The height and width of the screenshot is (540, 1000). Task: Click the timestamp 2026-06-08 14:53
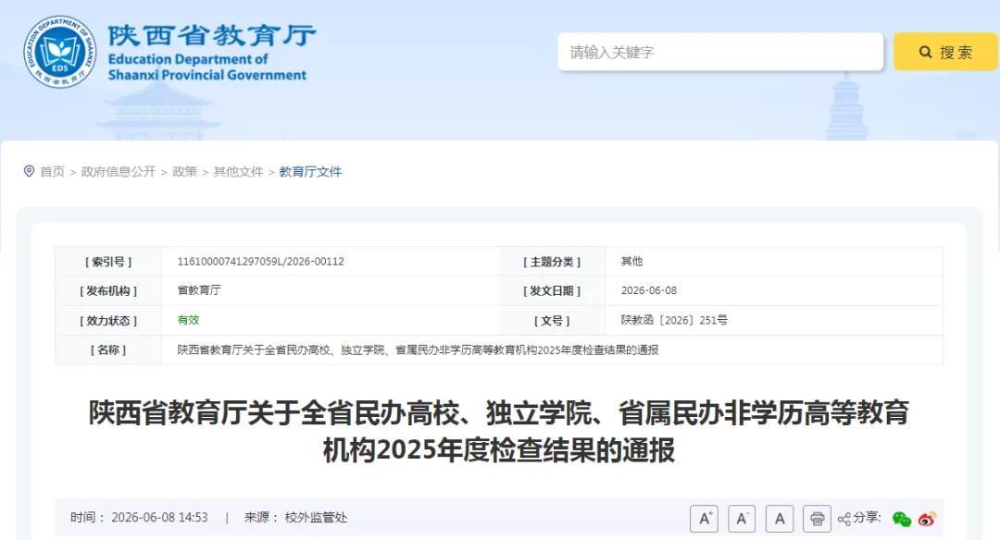[159, 517]
